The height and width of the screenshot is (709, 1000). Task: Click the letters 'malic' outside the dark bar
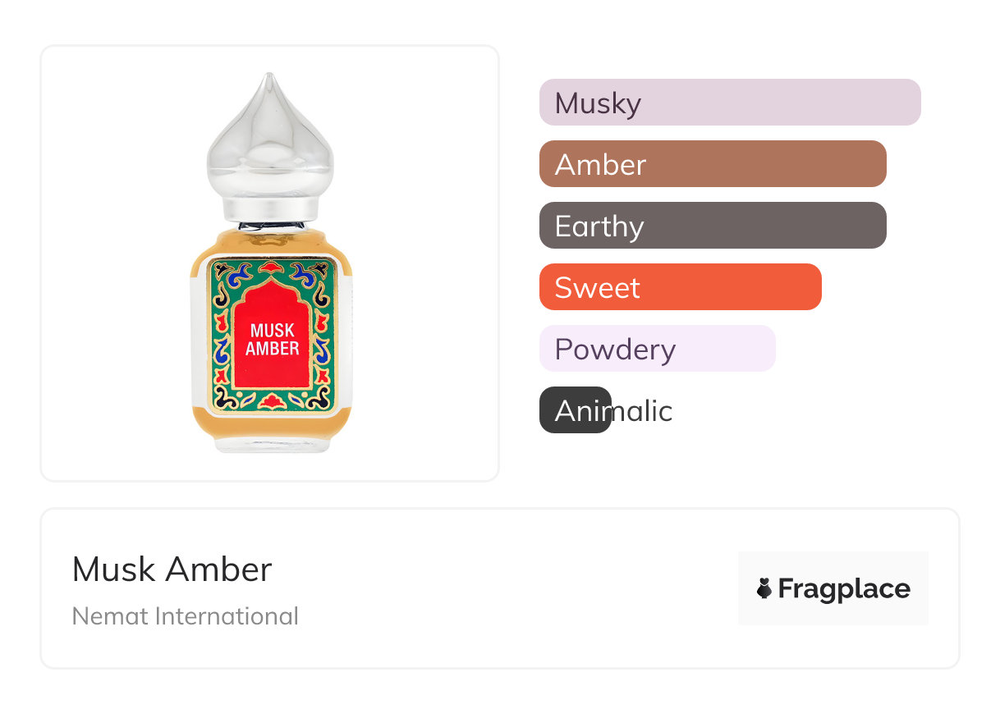pyautogui.click(x=643, y=410)
